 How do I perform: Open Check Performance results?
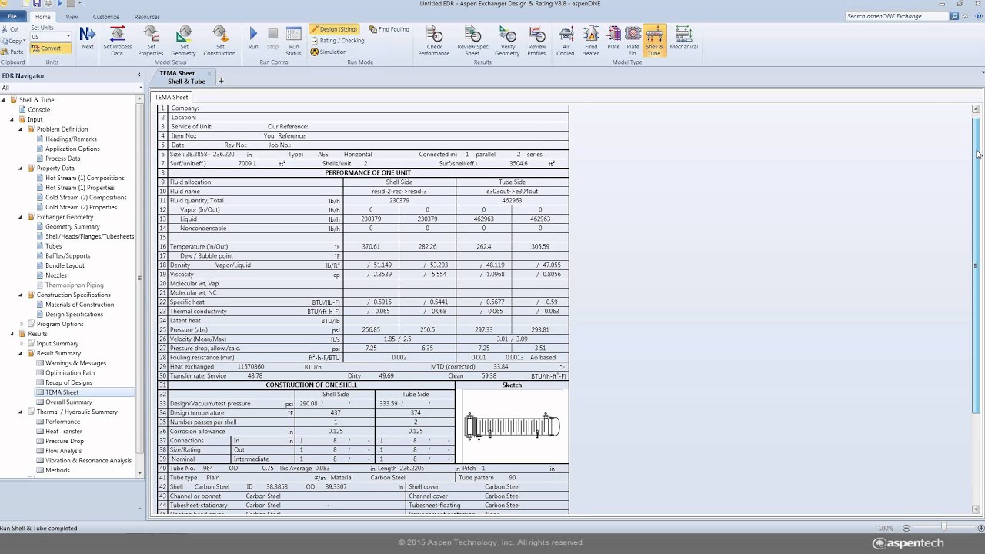click(x=434, y=41)
